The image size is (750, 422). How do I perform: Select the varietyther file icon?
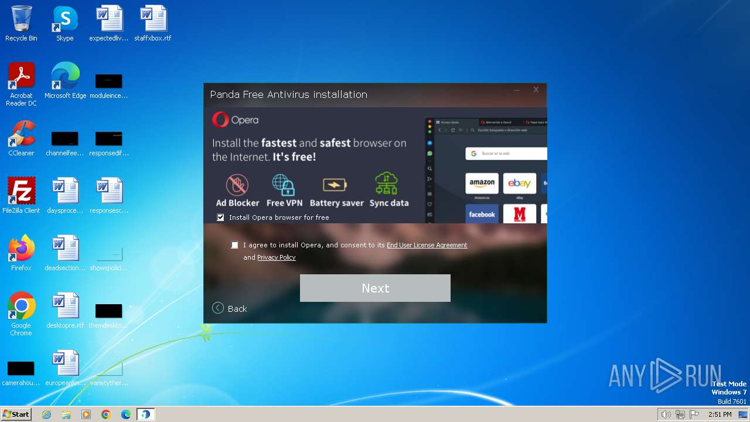[109, 373]
